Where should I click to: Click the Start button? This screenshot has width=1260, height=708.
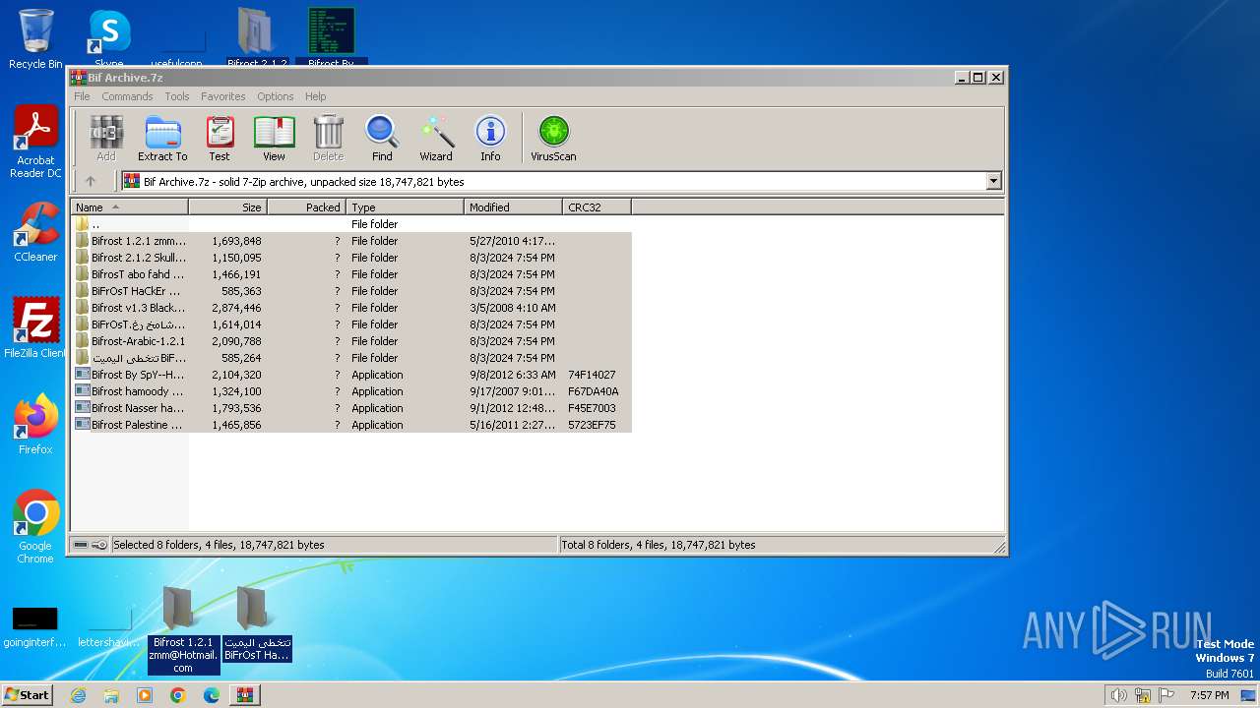click(27, 694)
